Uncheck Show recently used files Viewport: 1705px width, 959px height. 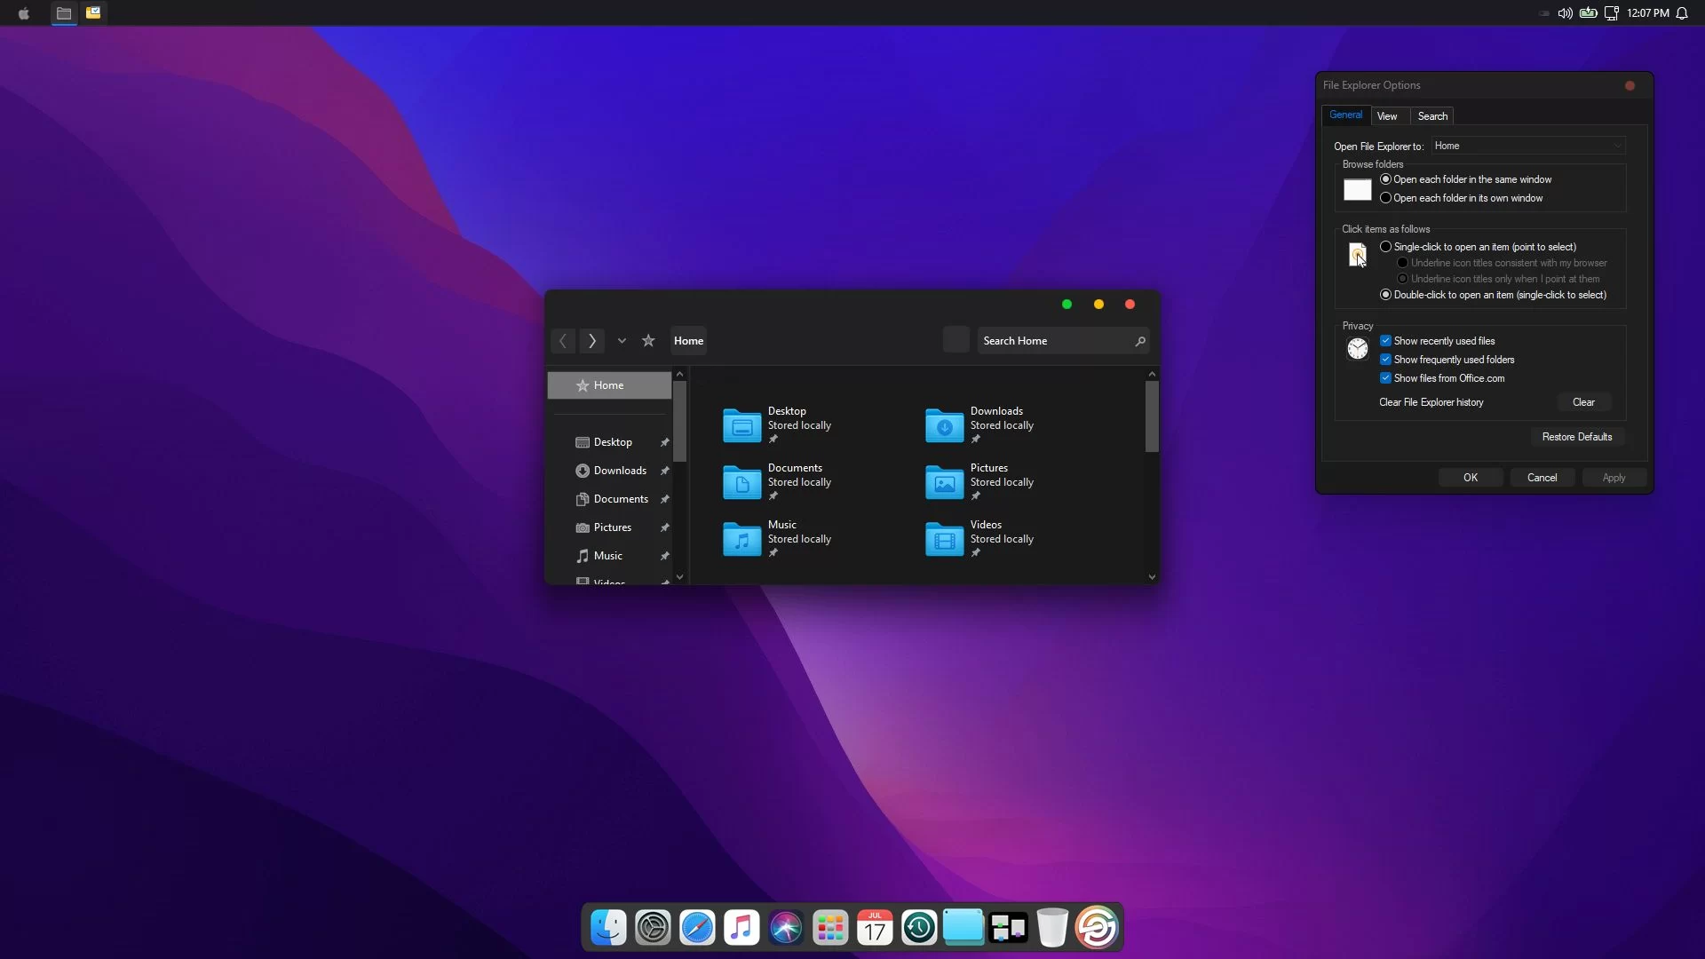(1385, 341)
